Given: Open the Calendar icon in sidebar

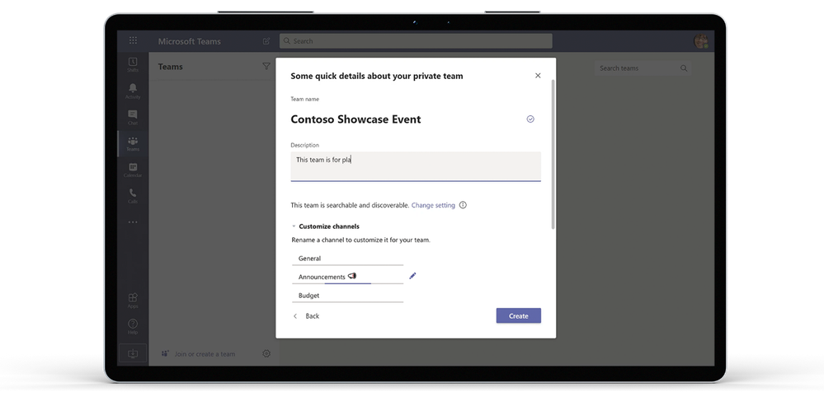Looking at the screenshot, I should coord(133,170).
